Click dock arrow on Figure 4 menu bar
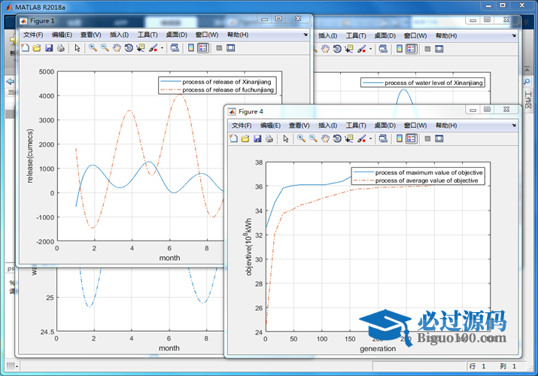Image resolution: width=538 pixels, height=376 pixels. click(514, 126)
